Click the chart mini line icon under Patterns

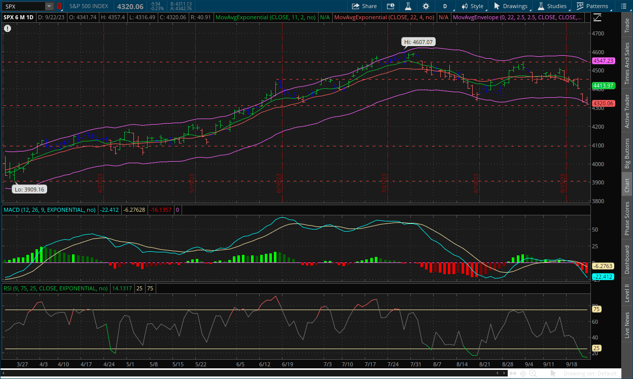tap(597, 17)
